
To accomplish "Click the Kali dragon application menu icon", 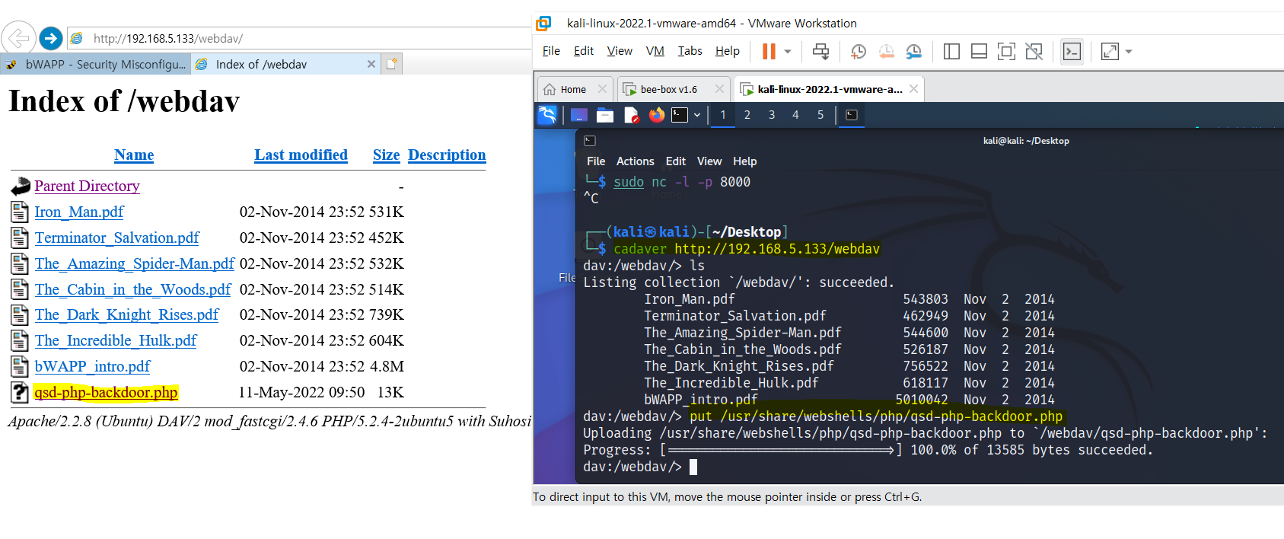I will [x=547, y=115].
